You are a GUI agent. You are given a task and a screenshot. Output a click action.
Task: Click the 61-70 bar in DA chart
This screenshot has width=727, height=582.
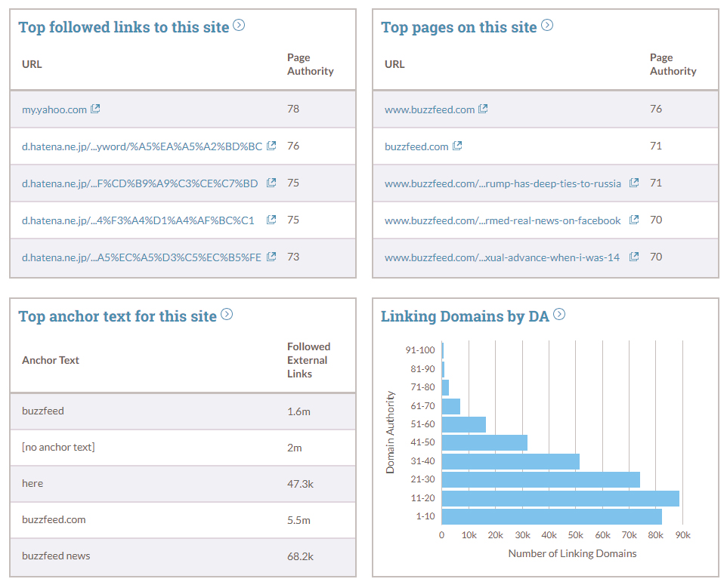(x=450, y=406)
